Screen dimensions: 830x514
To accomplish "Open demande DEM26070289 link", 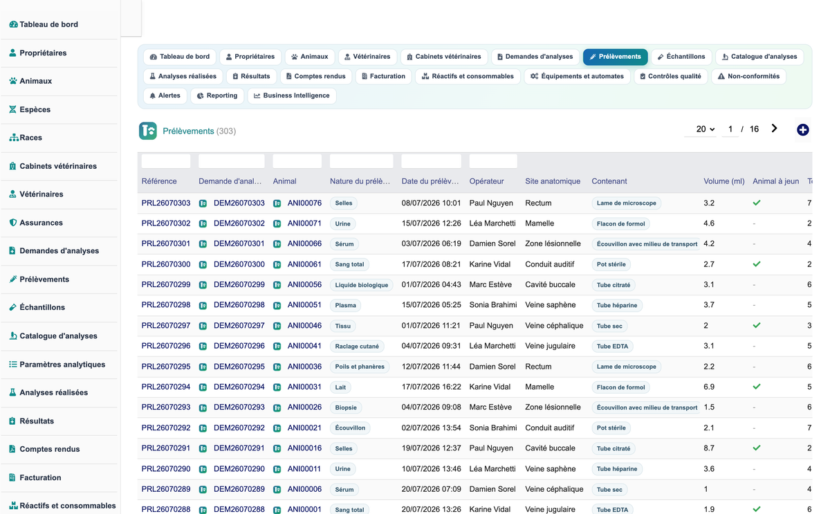I will click(239, 489).
